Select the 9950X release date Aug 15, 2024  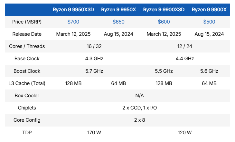[x=118, y=34]
